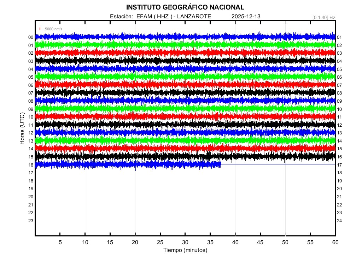Click the 60 minute tick label
362x271 pixels.
tap(335, 242)
